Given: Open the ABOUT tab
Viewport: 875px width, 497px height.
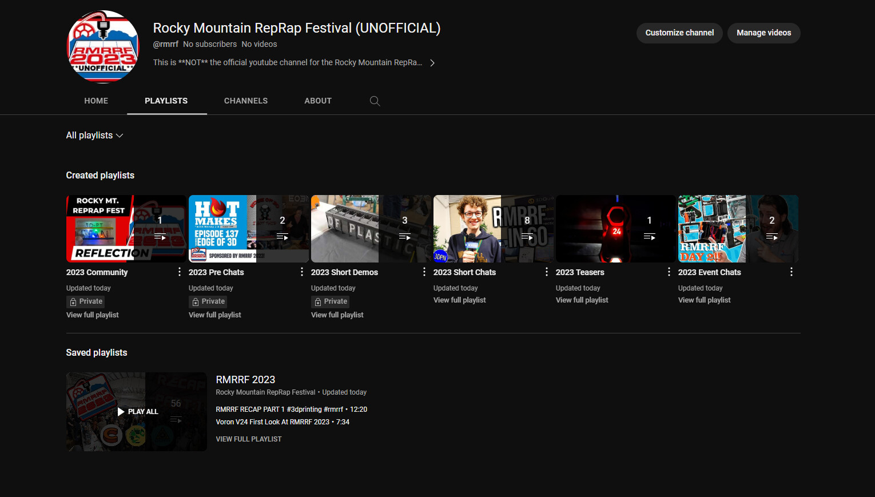Looking at the screenshot, I should (x=318, y=101).
